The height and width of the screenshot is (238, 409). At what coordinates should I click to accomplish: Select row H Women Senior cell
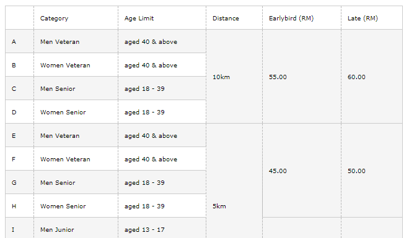[x=76, y=206]
